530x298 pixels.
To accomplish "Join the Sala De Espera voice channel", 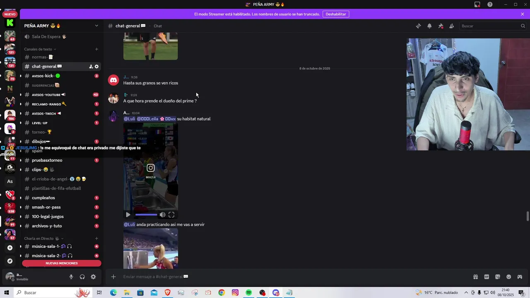I will click(x=61, y=37).
